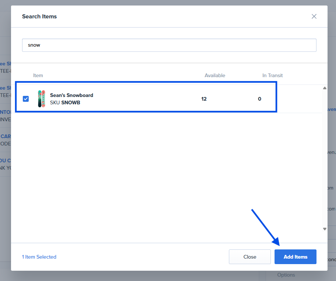Viewport: 336px width, 281px height.
Task: Click the SKU SNOWB label
Action: [65, 102]
